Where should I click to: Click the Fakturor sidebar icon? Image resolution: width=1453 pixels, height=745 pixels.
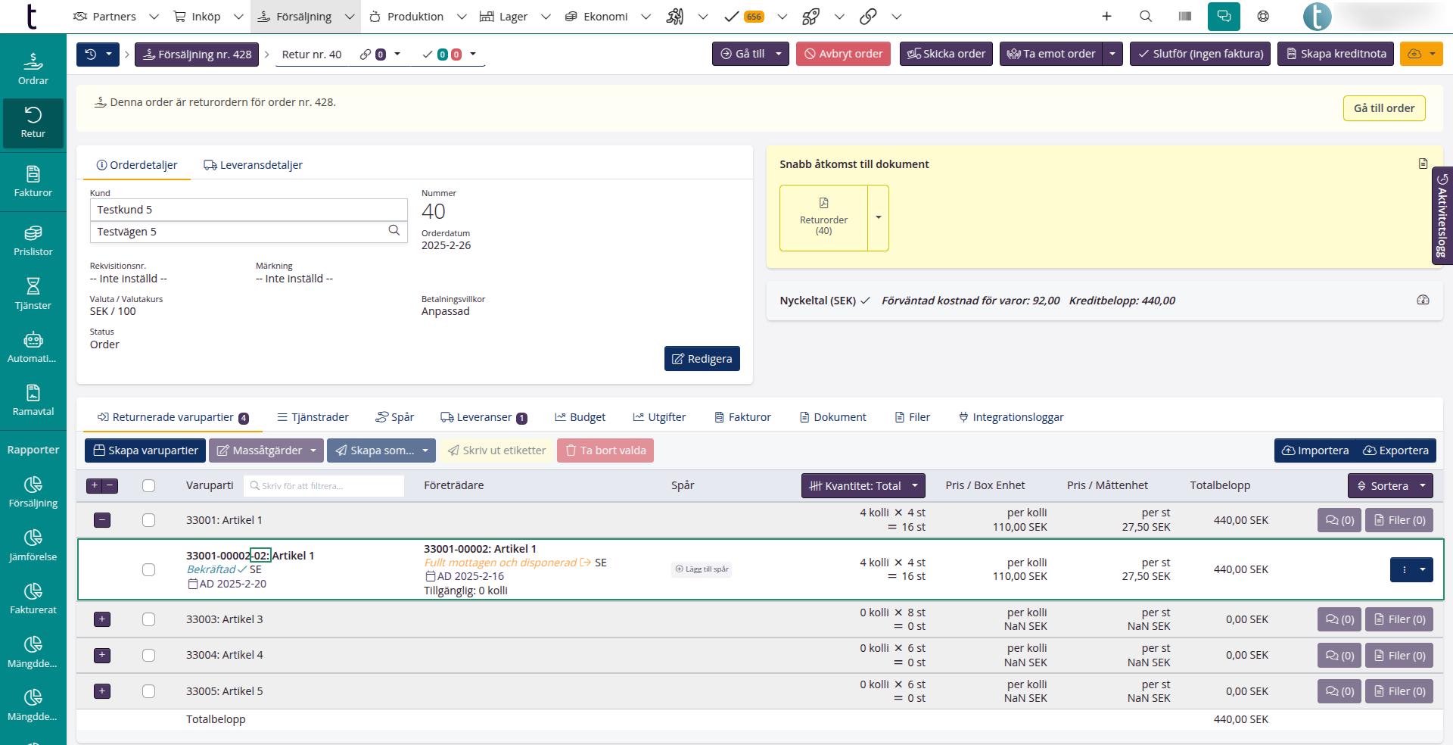pyautogui.click(x=33, y=182)
